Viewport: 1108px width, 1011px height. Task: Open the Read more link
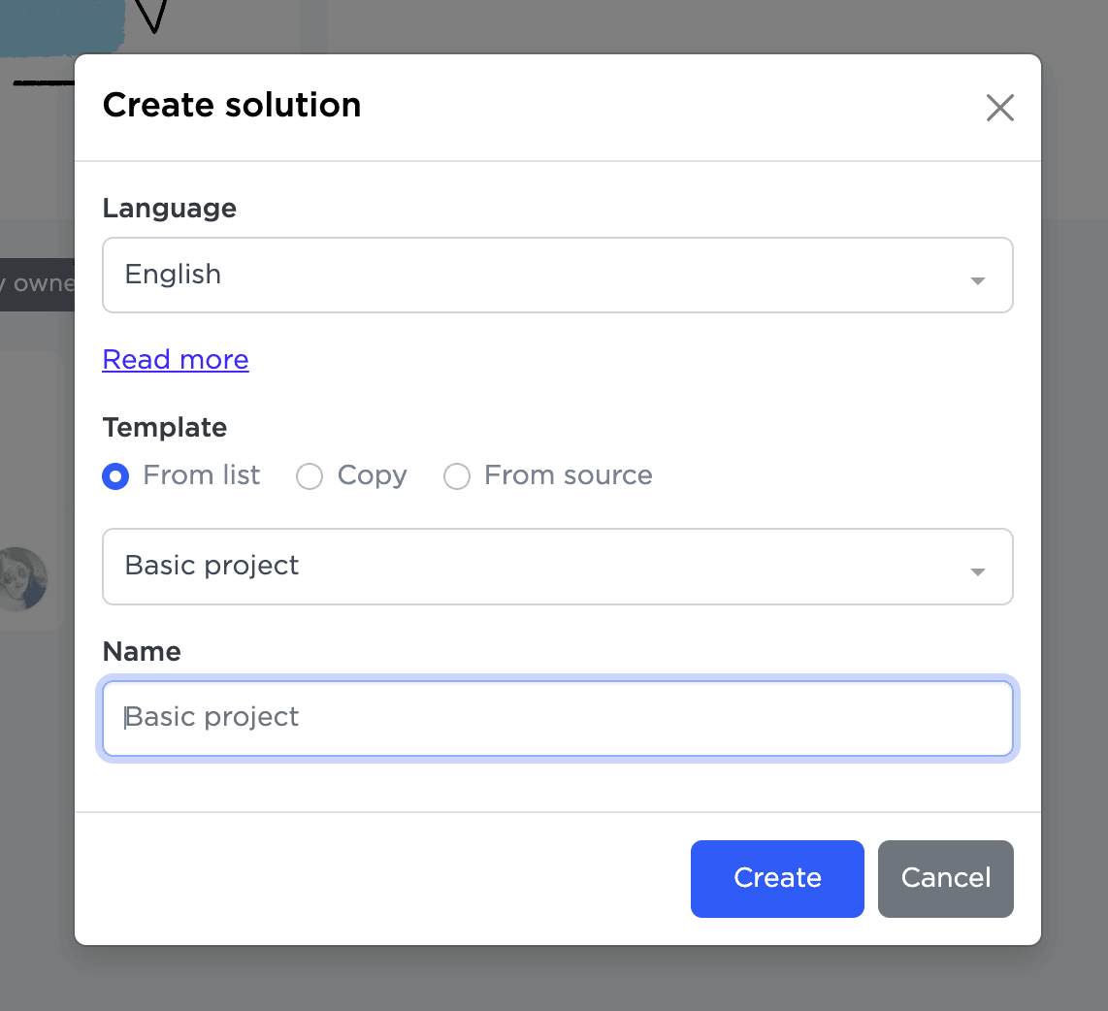pos(176,360)
